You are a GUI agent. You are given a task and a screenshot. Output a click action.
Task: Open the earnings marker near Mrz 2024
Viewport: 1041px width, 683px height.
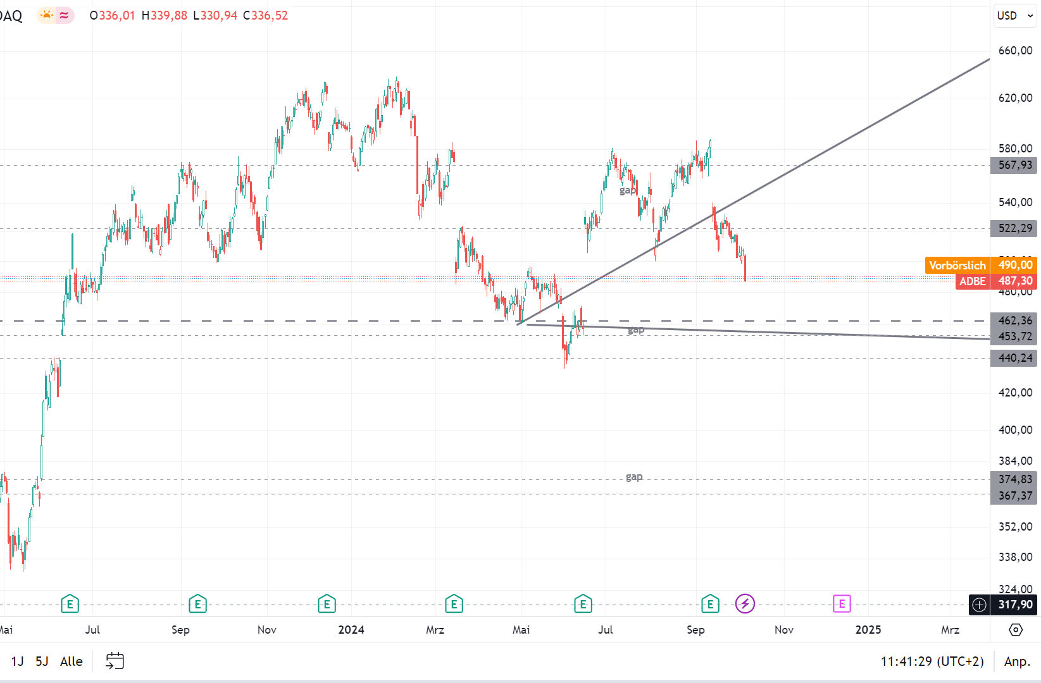(454, 604)
